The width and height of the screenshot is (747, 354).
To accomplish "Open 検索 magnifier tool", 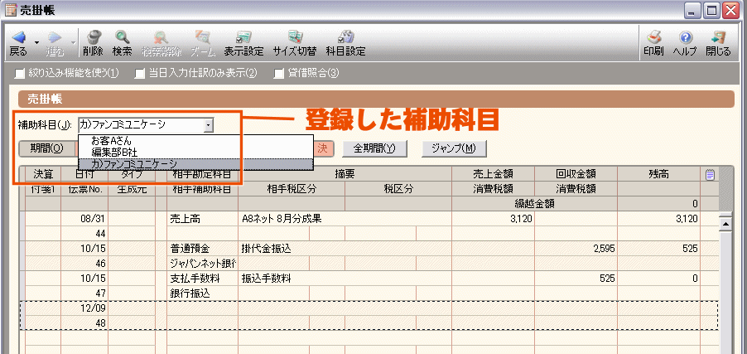I will pos(123,37).
